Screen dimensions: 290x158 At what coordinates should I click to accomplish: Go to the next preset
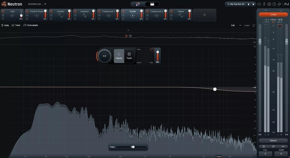(253, 4)
